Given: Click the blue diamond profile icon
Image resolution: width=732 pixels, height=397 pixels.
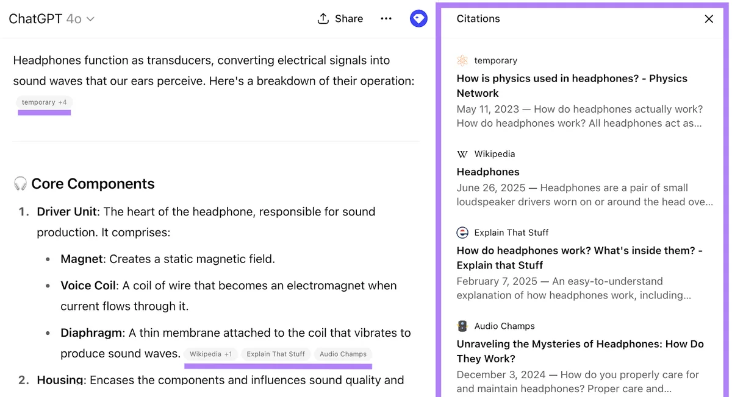Looking at the screenshot, I should [418, 19].
